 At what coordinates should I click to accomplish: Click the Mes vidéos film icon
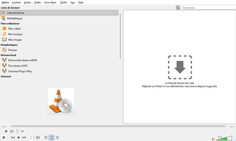(4, 28)
